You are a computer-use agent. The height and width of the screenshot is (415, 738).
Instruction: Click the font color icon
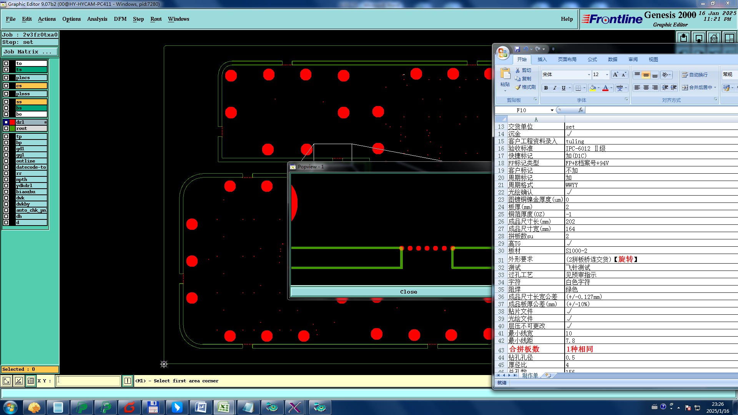605,88
